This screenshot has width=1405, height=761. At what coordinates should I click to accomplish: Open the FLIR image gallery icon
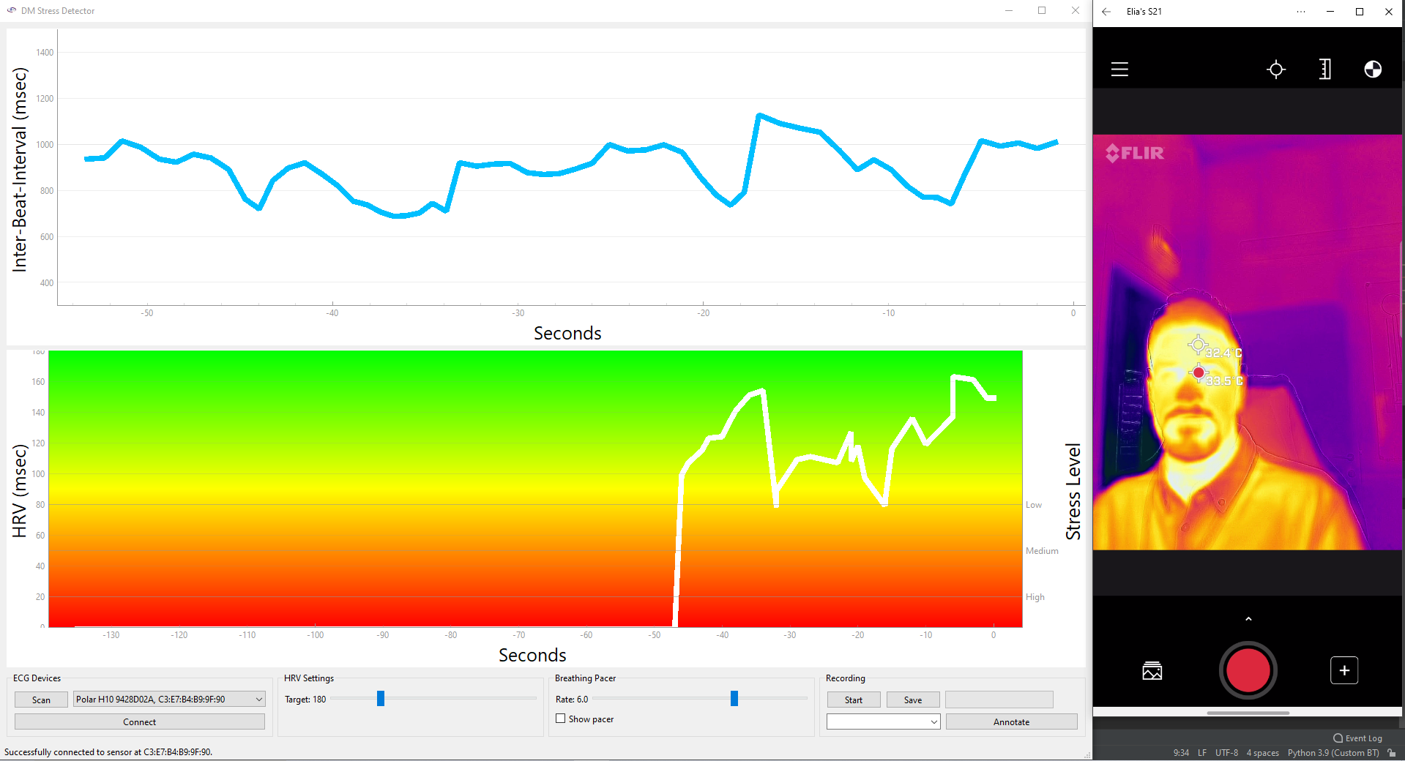1152,670
